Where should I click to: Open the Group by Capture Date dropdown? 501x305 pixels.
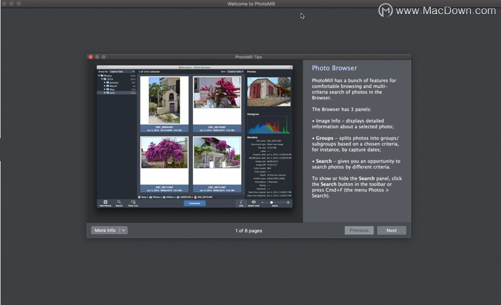[122, 72]
